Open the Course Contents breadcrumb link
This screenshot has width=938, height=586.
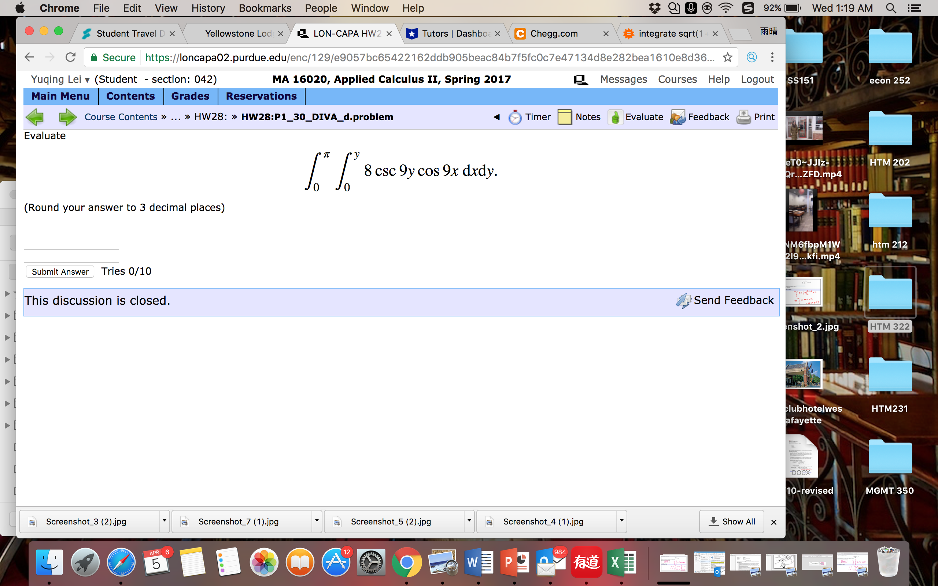click(121, 117)
